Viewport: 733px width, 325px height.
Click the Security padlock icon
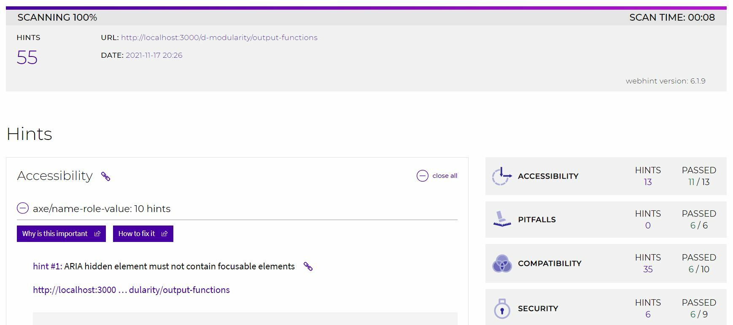click(502, 309)
